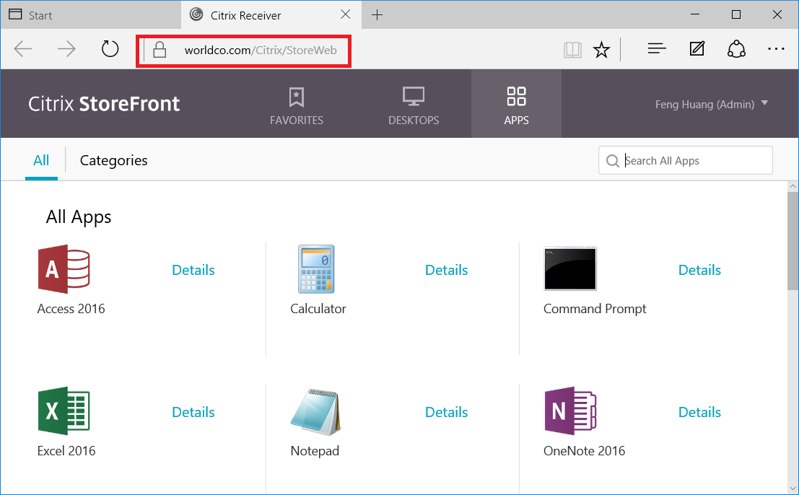Make a web note with the pen icon
Viewport: 799px width, 495px height.
point(697,49)
